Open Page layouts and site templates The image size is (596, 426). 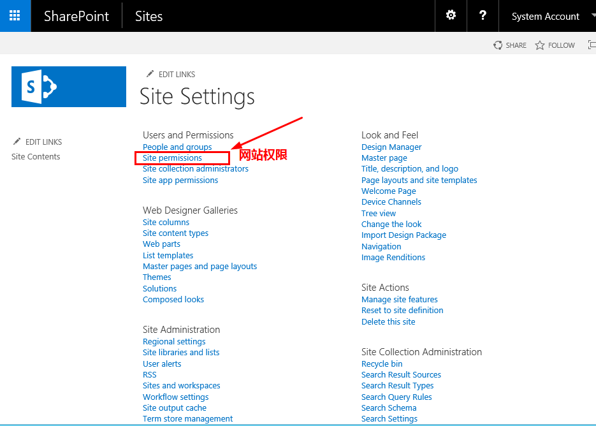coord(419,180)
